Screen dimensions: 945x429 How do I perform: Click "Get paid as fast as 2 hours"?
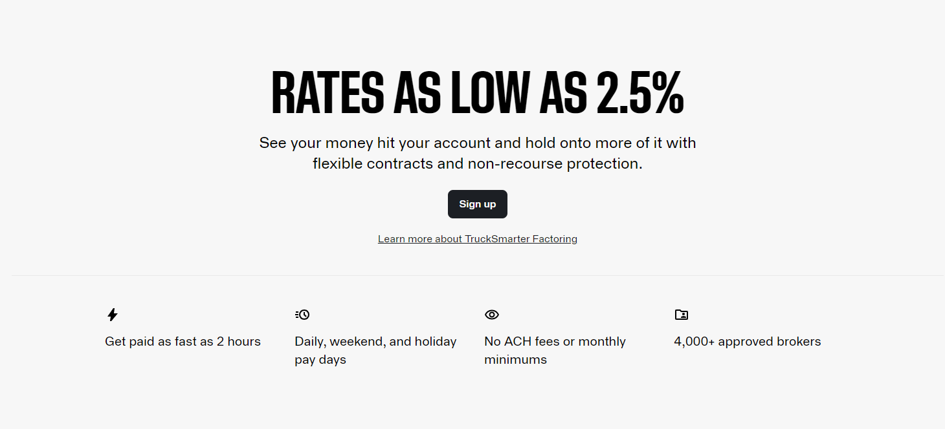pos(183,342)
